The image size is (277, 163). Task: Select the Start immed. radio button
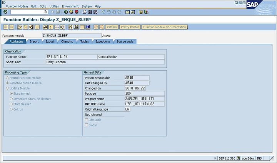click(11, 94)
